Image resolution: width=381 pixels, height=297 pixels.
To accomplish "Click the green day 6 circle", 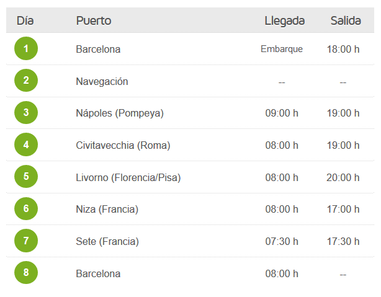I will 26,208.
